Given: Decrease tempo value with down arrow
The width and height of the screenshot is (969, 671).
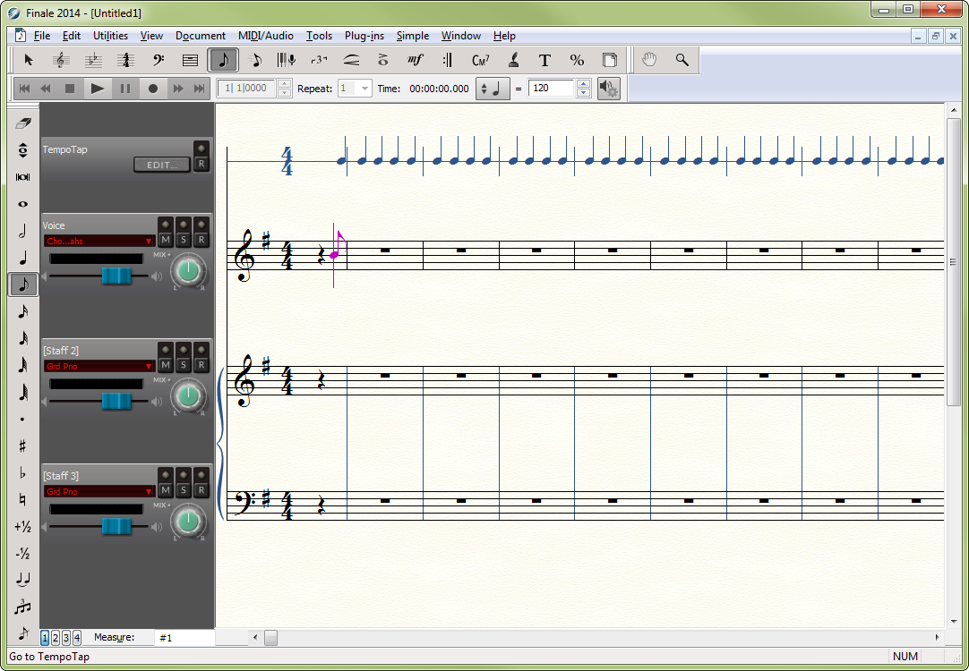Looking at the screenshot, I should tap(583, 92).
